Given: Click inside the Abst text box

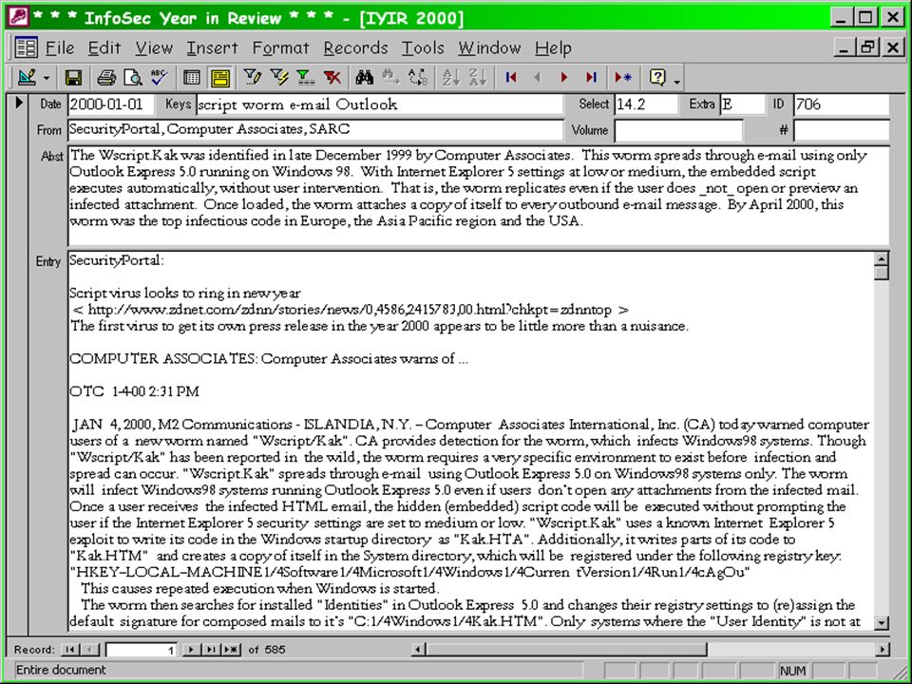Looking at the screenshot, I should [479, 196].
